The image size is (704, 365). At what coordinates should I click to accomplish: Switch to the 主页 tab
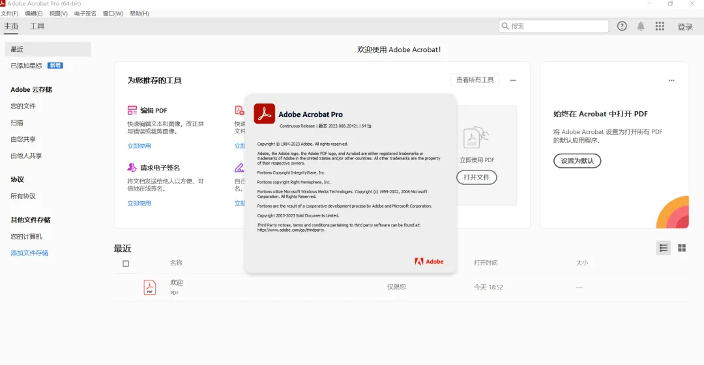[11, 27]
